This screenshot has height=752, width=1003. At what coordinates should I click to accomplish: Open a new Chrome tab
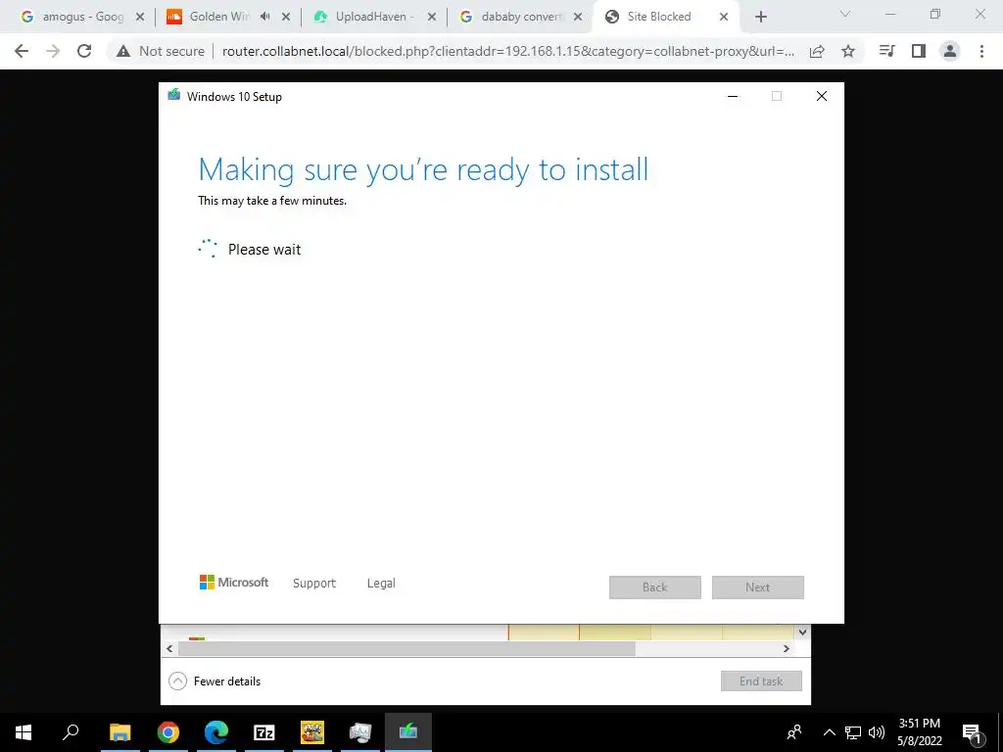[x=760, y=18]
